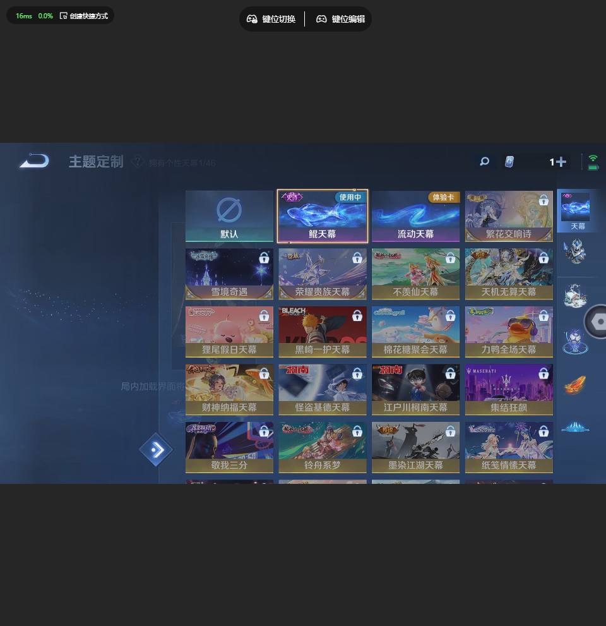606x626 pixels.
Task: Select the snowy reindeer icon in sidebar
Action: (x=575, y=296)
